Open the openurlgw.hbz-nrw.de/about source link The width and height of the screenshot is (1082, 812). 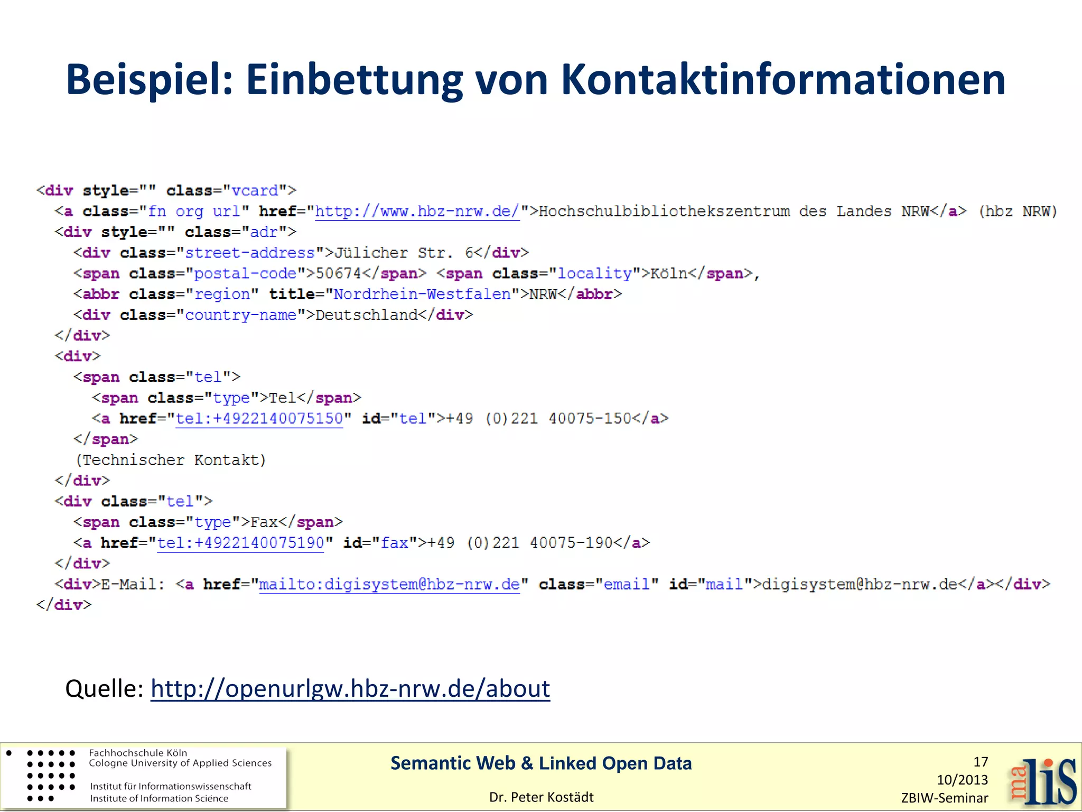(x=350, y=689)
